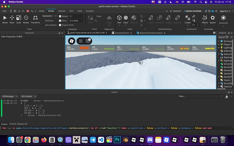Open the Advanced objects panel
Image resolution: width=234 pixels, height=146 pixels.
pyautogui.click(x=223, y=19)
